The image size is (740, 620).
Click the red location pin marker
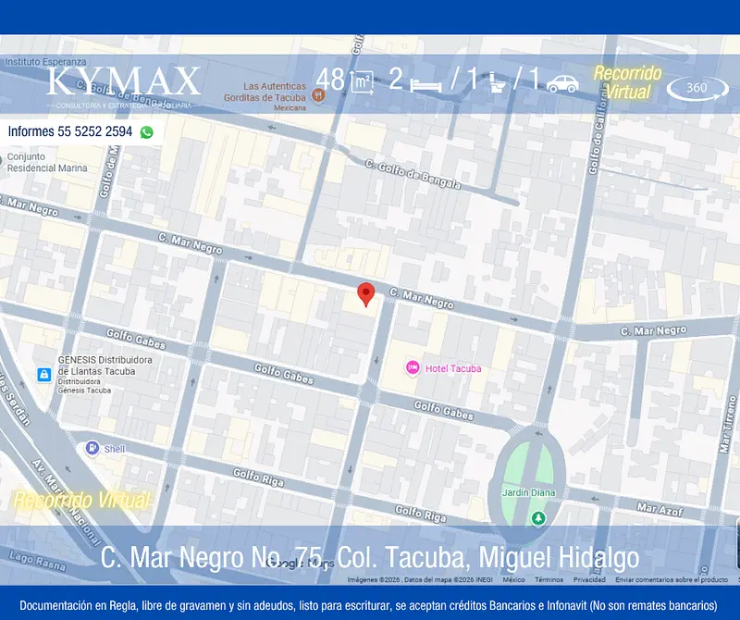(x=365, y=294)
